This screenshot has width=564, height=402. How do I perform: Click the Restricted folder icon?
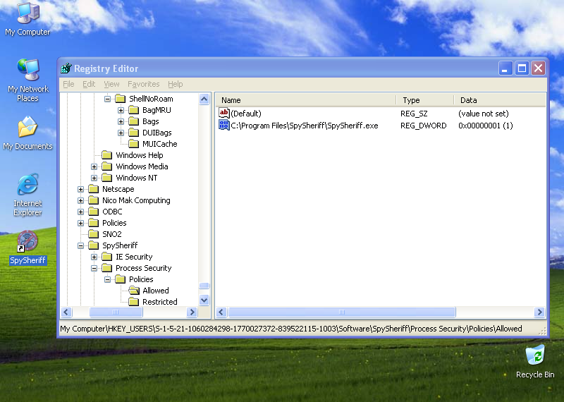pos(133,302)
